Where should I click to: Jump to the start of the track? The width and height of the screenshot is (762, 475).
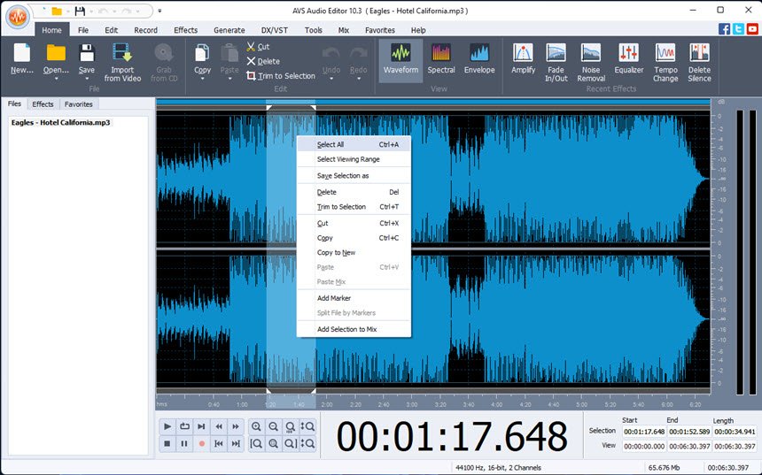point(219,443)
